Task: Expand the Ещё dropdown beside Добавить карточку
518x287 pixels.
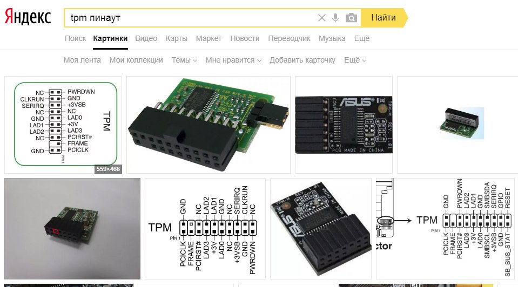Action: point(355,60)
